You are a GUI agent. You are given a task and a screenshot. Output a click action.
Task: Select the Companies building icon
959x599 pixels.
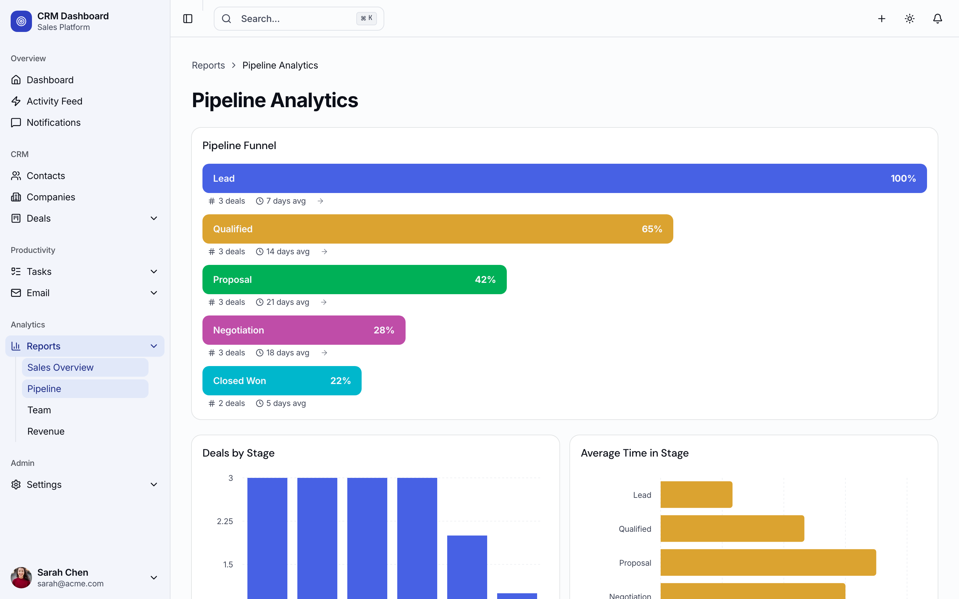[x=16, y=197]
